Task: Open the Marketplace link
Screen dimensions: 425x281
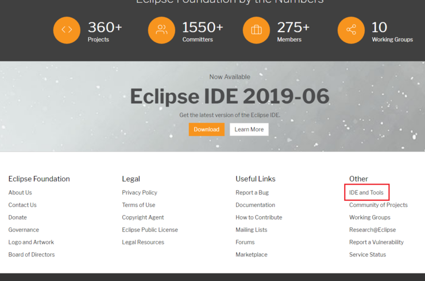Action: pyautogui.click(x=252, y=255)
